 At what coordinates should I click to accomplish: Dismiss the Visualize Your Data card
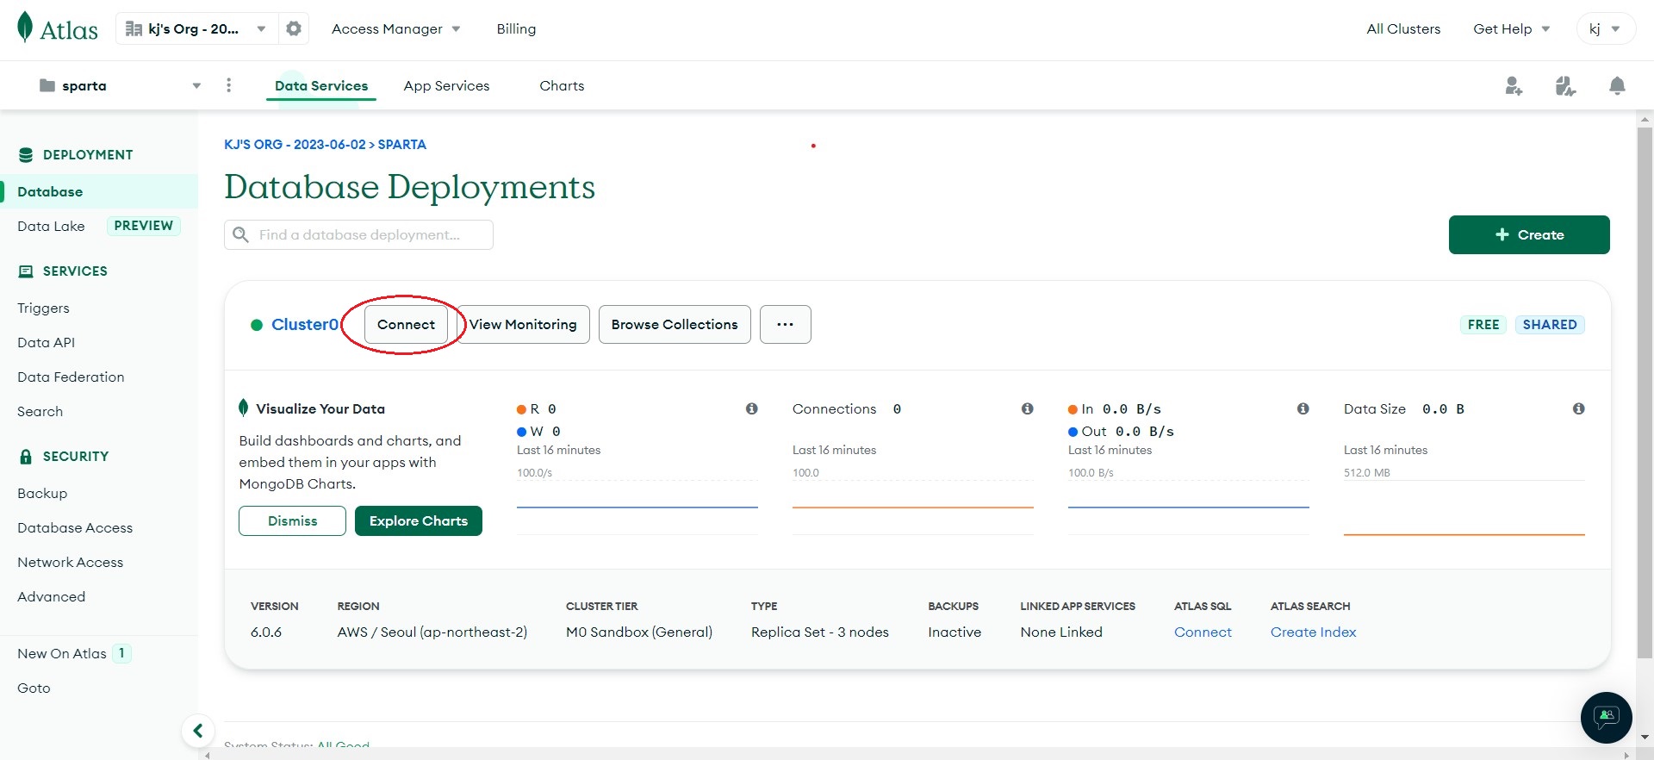292,520
